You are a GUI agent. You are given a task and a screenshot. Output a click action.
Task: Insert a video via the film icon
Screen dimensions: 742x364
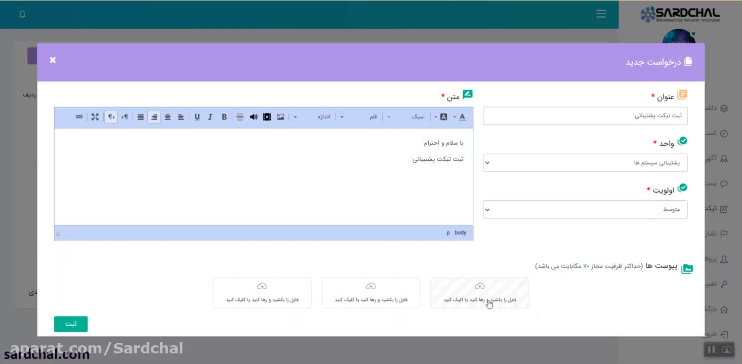pyautogui.click(x=267, y=117)
